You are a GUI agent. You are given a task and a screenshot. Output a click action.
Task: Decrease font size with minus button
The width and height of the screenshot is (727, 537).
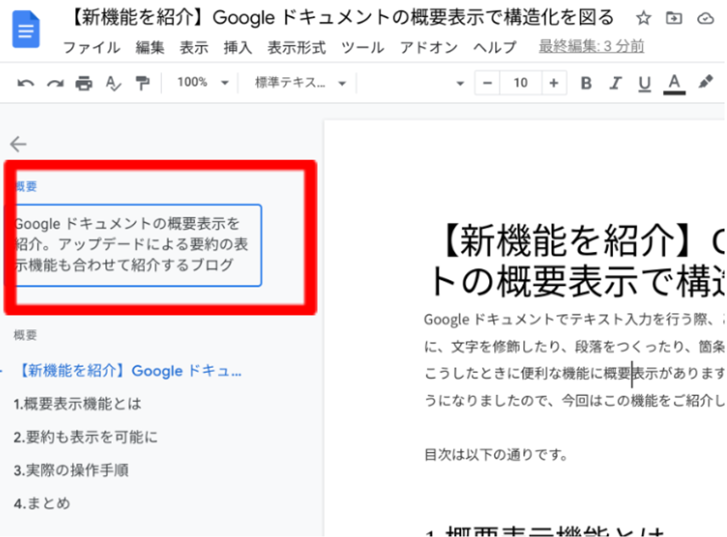[x=487, y=83]
